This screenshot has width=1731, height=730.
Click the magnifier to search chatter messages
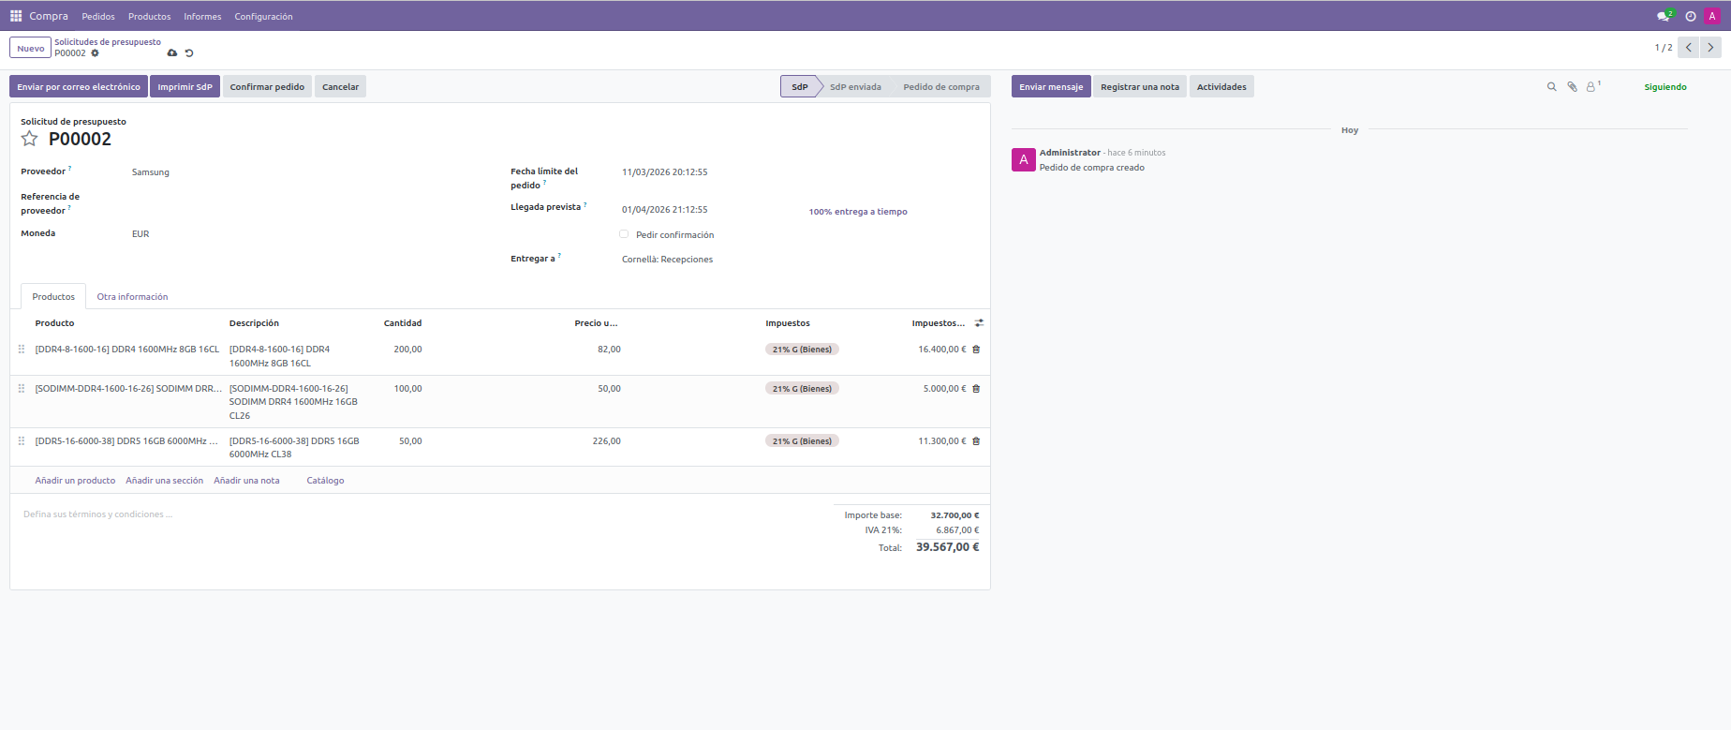point(1551,87)
